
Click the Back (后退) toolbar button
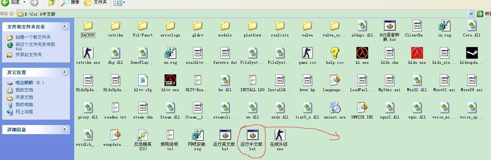10,3
